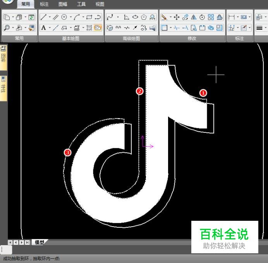The image size is (268, 263).
Task: Open the Zoom tool dropdown arrow
Action: 13,28
